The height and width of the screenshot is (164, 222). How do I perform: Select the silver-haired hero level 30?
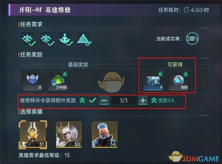coord(69,134)
